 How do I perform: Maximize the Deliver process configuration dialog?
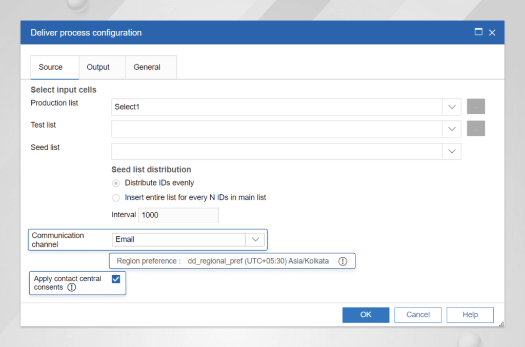pos(478,32)
